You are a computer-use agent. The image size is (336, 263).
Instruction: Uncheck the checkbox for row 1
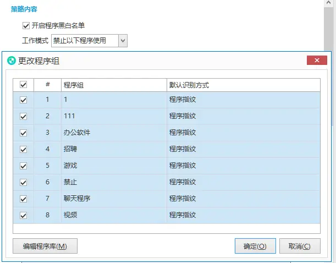click(23, 100)
